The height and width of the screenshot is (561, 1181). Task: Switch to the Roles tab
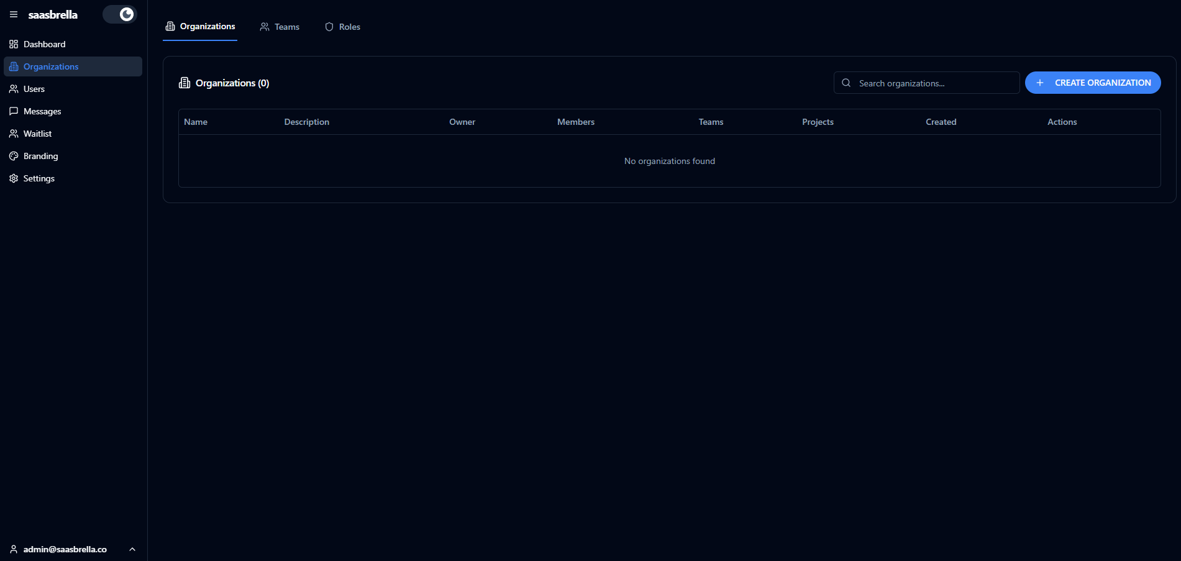tap(343, 27)
